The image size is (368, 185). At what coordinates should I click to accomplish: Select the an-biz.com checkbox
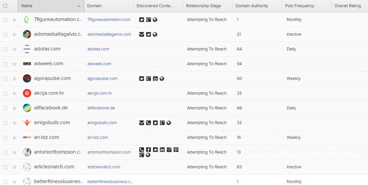[5, 138]
